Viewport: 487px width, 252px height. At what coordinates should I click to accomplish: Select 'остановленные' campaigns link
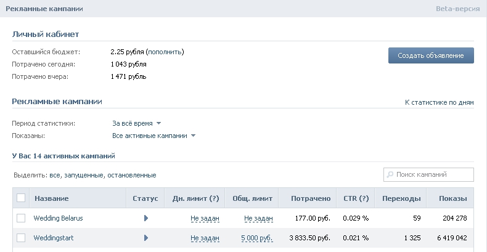pos(132,176)
